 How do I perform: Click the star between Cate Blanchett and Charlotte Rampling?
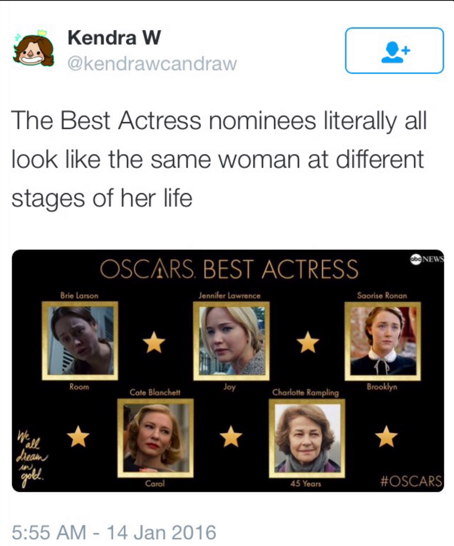(x=231, y=437)
